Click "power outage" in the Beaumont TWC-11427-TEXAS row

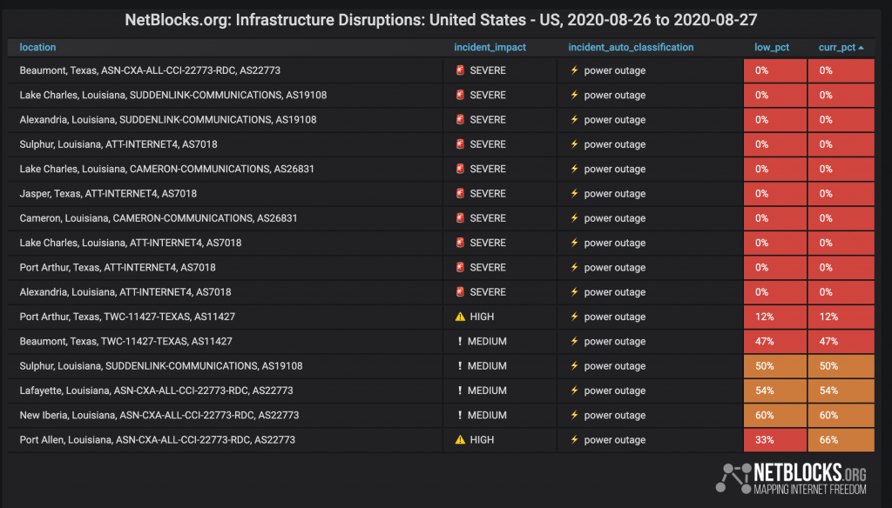[x=615, y=342]
